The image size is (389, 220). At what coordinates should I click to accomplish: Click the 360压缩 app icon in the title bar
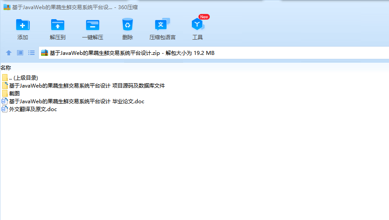tap(7, 7)
